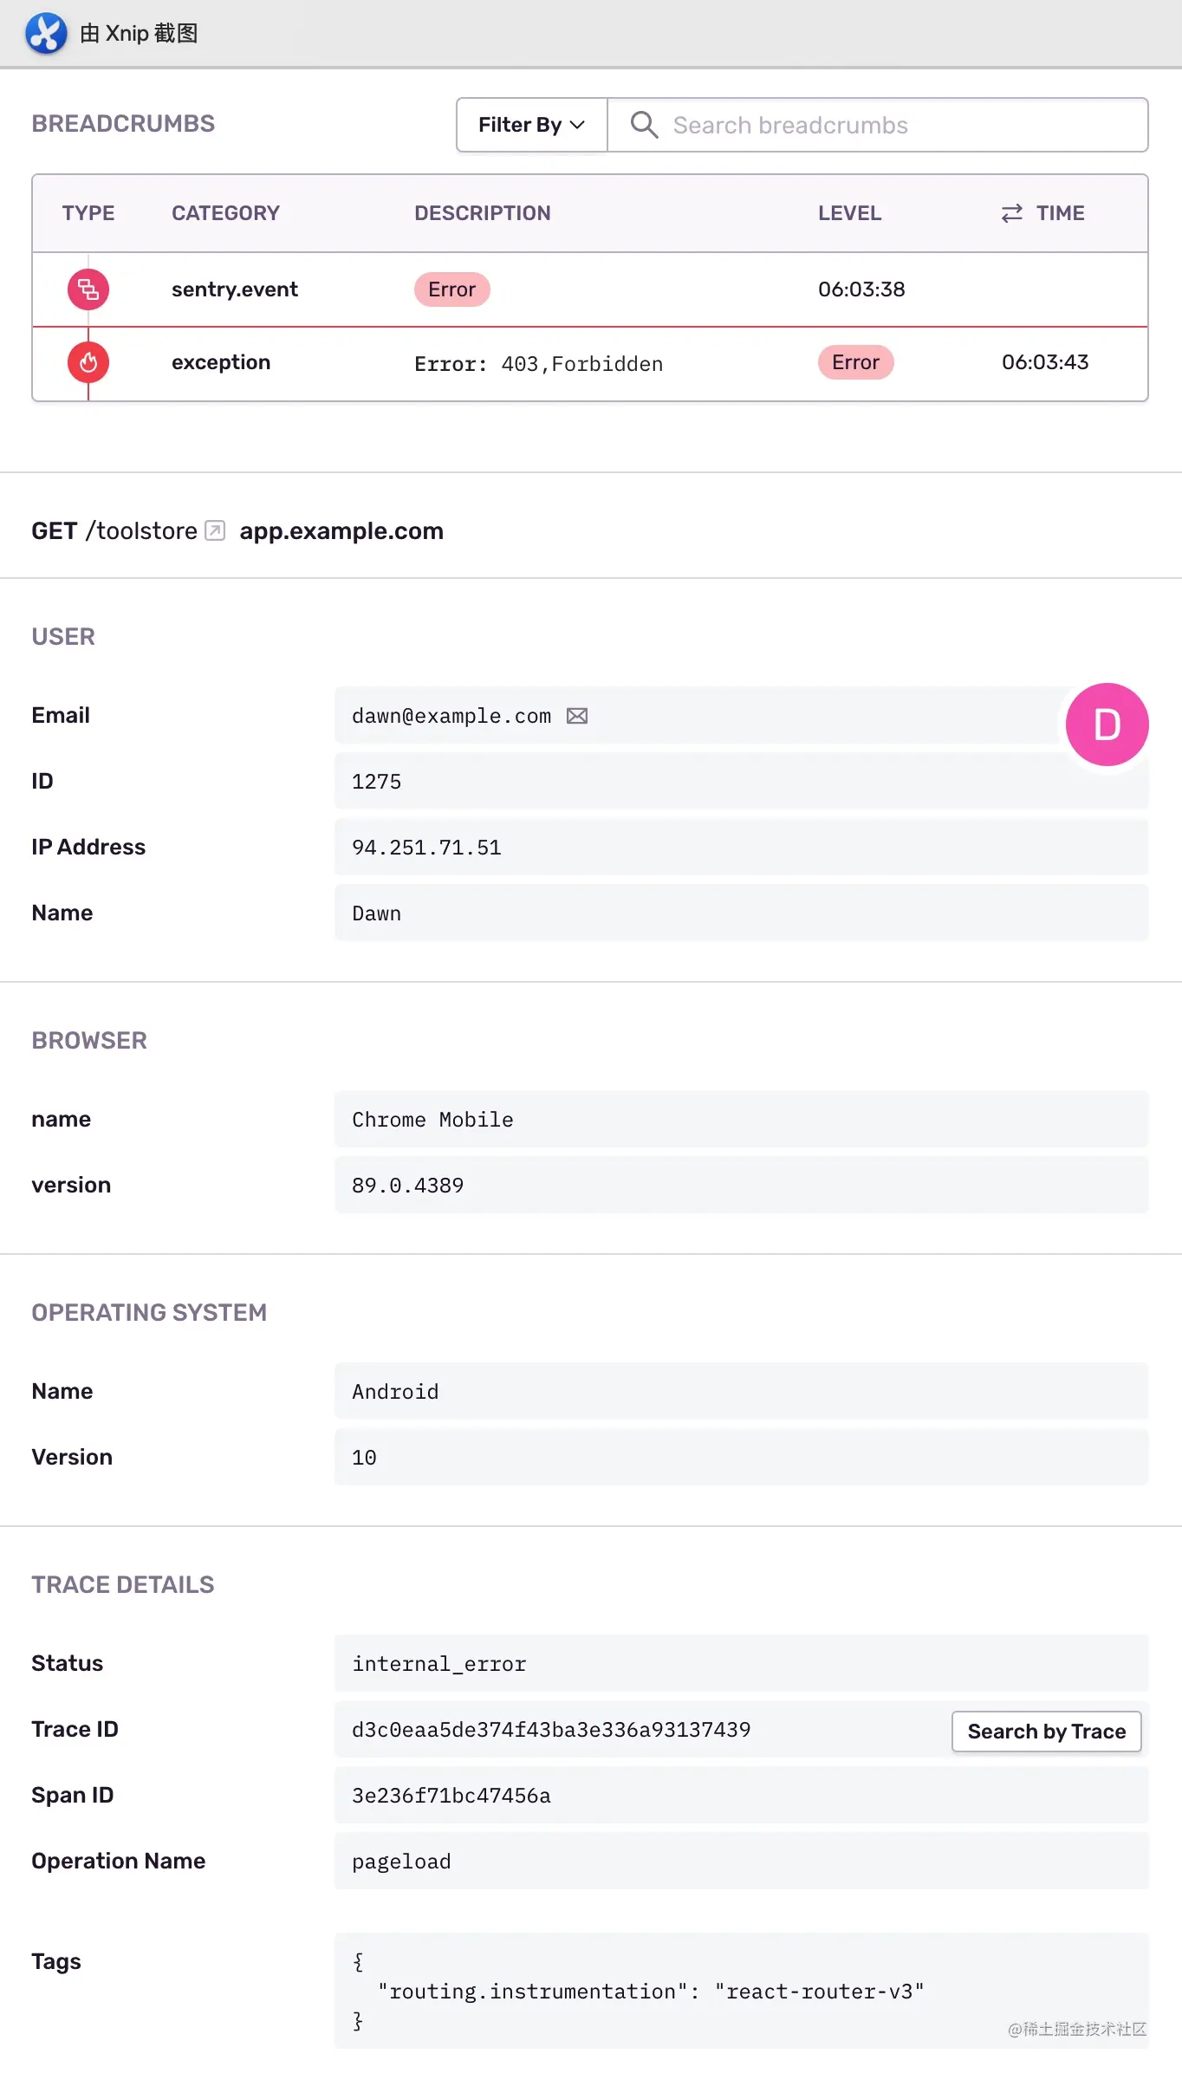Click the exception flame type icon
The image size is (1182, 2073).
tap(88, 362)
